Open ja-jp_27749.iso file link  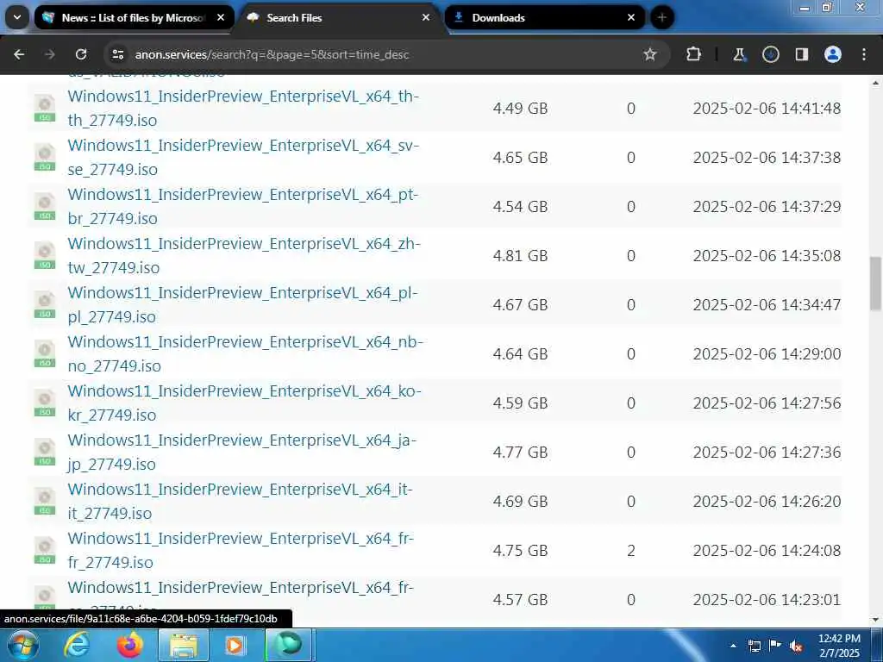(242, 452)
